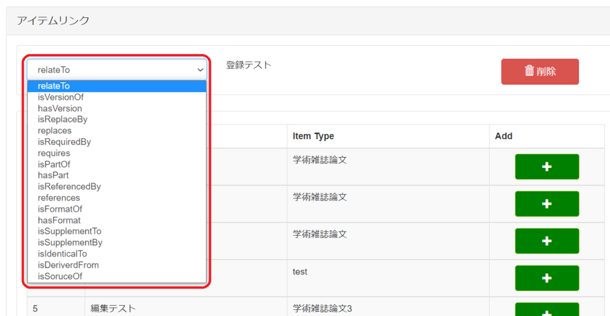Pick isSoruceOf at the list bottom
Screen dimensions: 610x316
pos(60,276)
